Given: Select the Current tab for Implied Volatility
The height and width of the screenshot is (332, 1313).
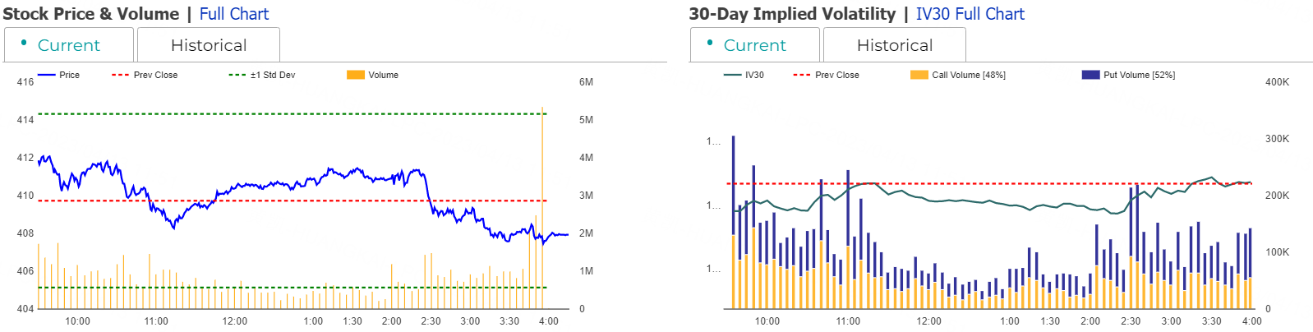Looking at the screenshot, I should pyautogui.click(x=754, y=45).
